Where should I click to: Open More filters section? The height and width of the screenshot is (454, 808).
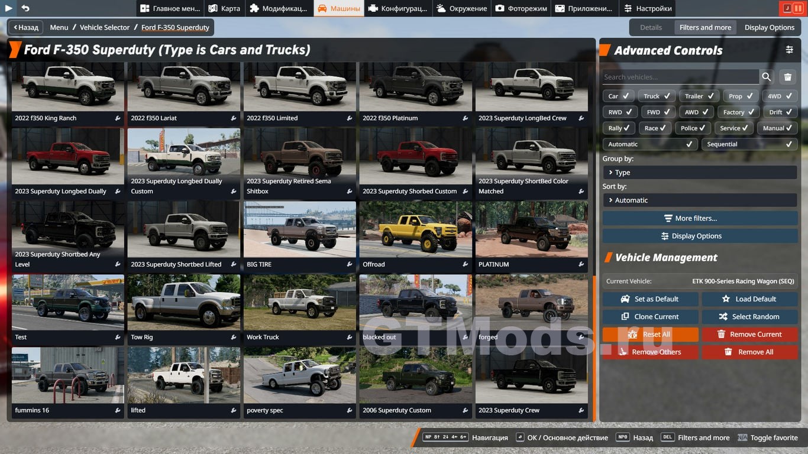(x=700, y=218)
